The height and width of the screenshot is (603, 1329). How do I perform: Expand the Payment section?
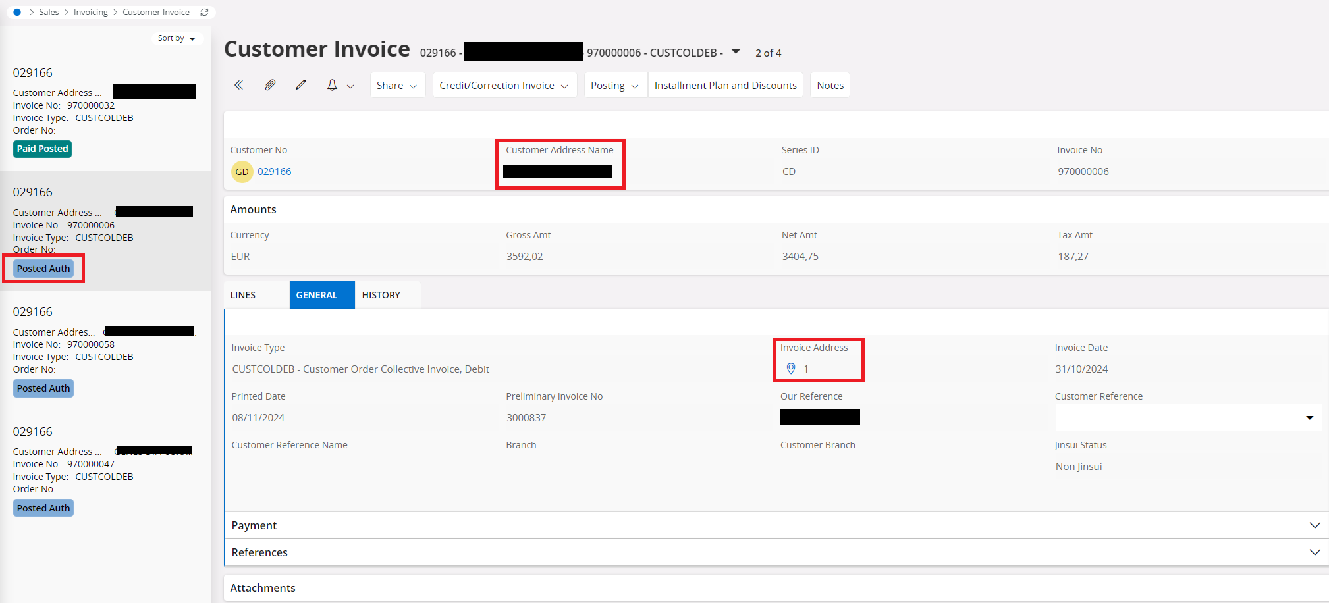click(x=776, y=525)
